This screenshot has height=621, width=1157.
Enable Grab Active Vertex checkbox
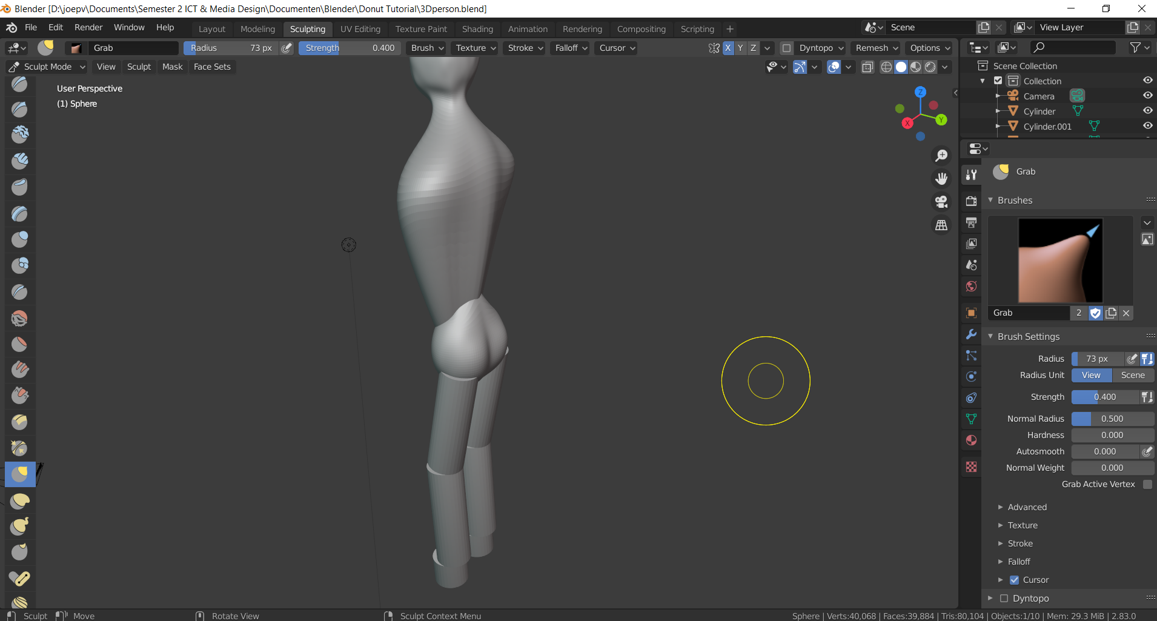tap(1147, 484)
